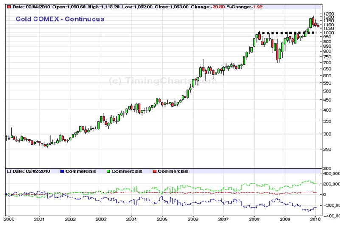Click the 900 price axis label
The width and height of the screenshot is (348, 228).
pyautogui.click(x=327, y=41)
